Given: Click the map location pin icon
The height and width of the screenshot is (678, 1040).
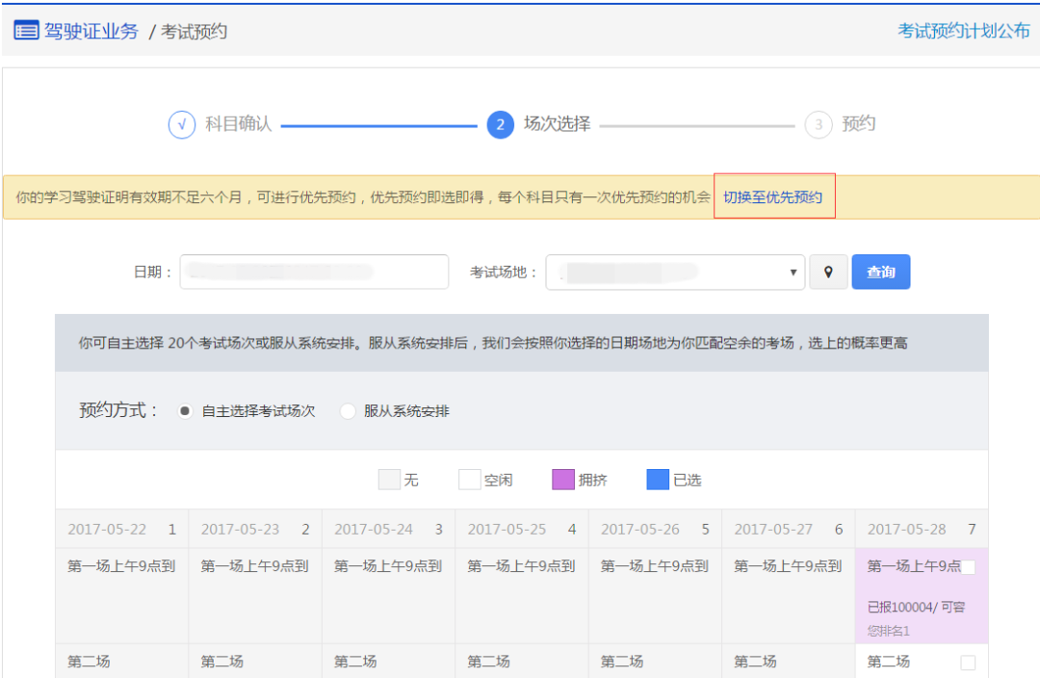Looking at the screenshot, I should (828, 273).
